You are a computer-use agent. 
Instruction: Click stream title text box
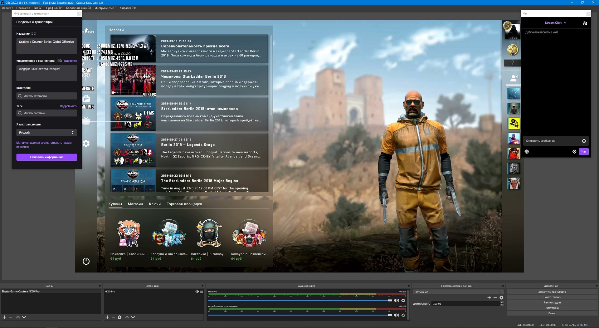coord(47,46)
